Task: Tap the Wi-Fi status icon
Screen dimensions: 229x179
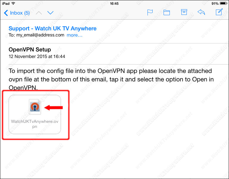Action: (x=13, y=3)
